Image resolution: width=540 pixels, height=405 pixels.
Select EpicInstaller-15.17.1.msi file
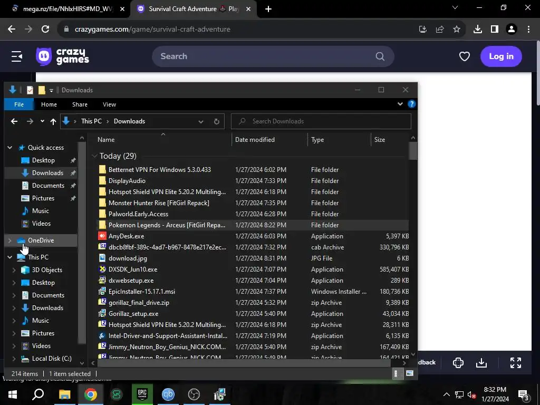coord(142,292)
